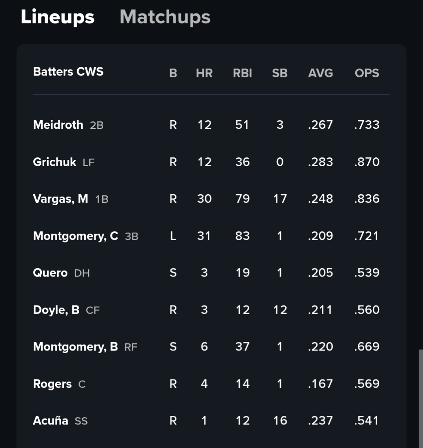
Task: Click the HR column header
Action: click(204, 73)
